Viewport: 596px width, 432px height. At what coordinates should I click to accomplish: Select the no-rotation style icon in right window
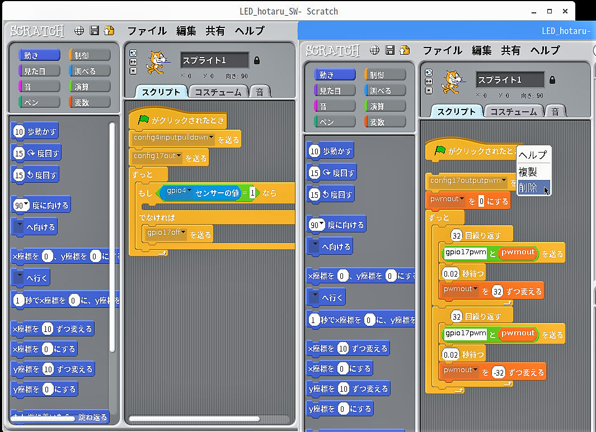pos(428,91)
